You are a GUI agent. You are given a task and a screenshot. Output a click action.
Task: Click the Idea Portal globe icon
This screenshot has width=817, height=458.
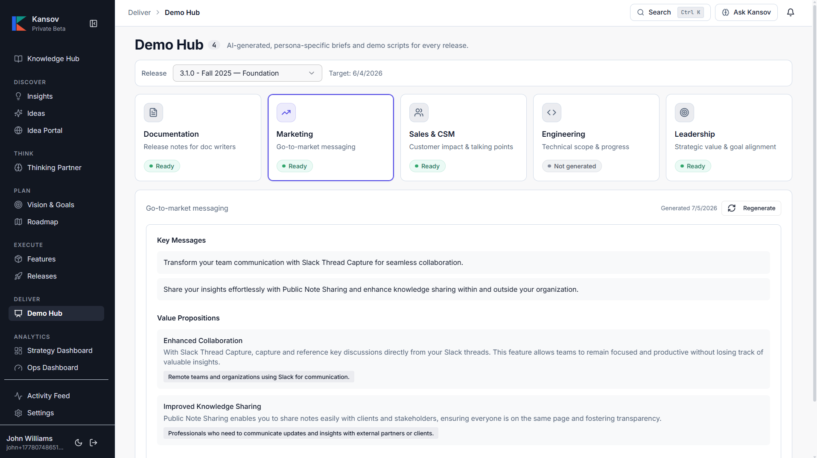tap(18, 131)
